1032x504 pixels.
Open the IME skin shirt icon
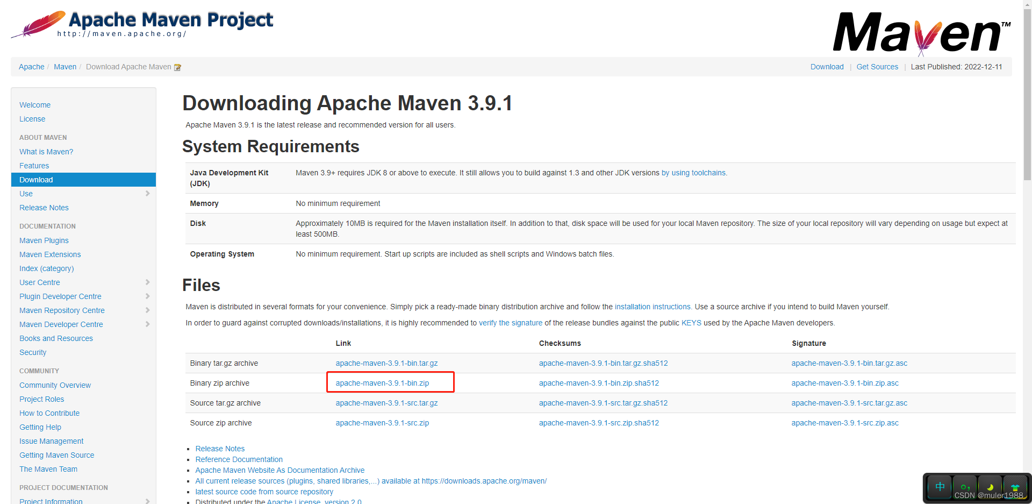click(x=1015, y=487)
